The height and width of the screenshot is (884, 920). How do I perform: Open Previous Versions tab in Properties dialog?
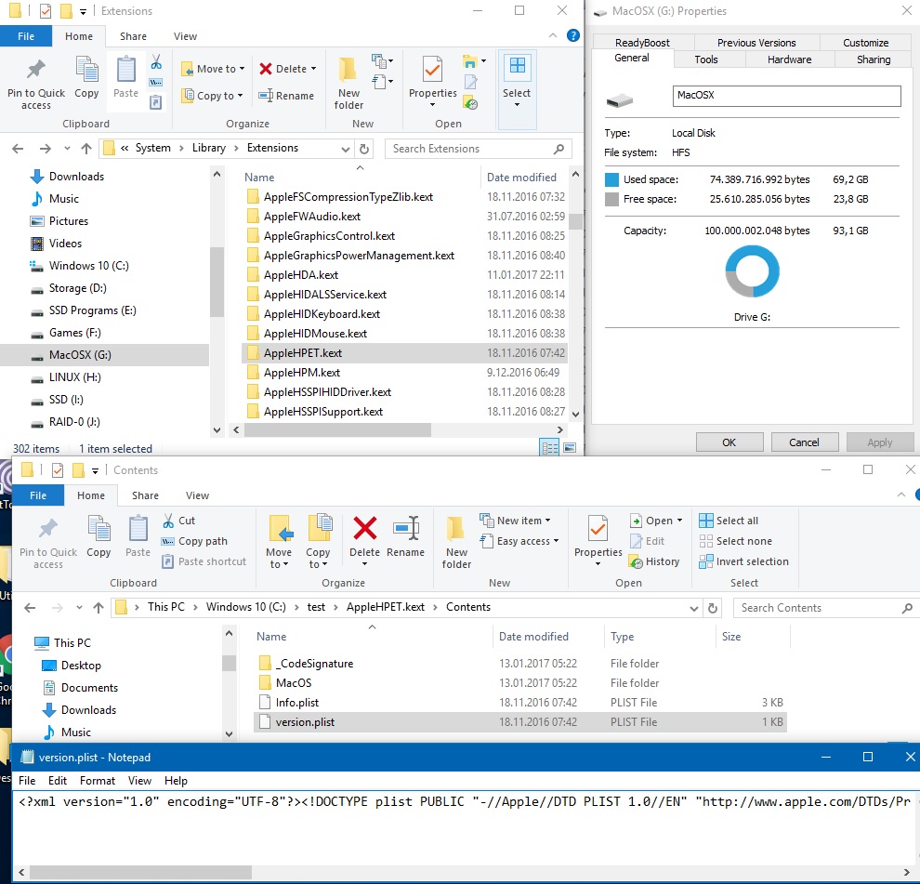(756, 42)
